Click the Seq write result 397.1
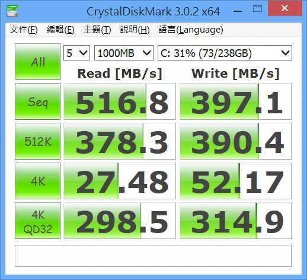The height and width of the screenshot is (280, 307). [235, 101]
